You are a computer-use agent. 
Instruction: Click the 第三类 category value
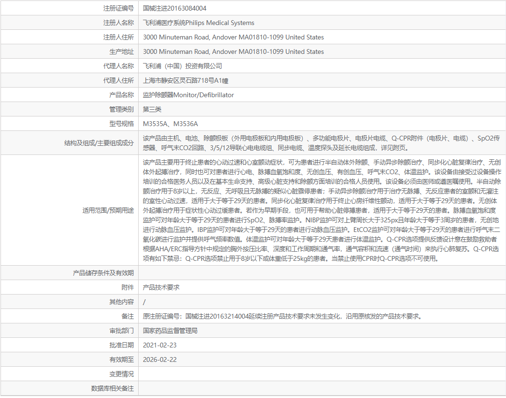pos(152,109)
